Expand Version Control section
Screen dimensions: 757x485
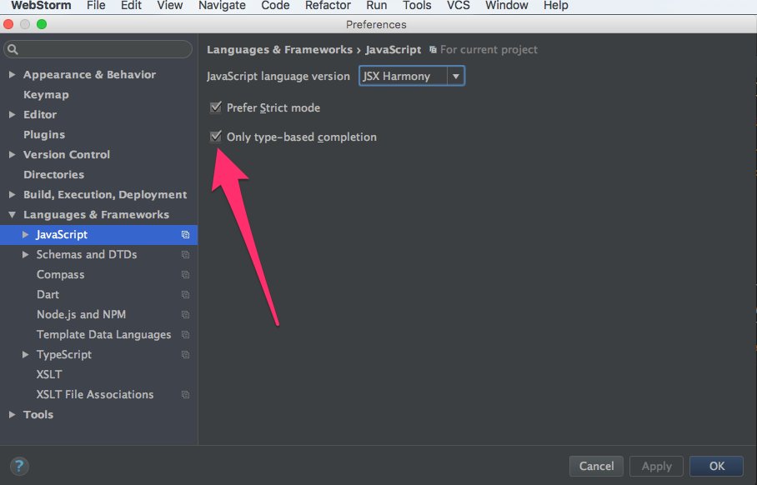pos(12,154)
